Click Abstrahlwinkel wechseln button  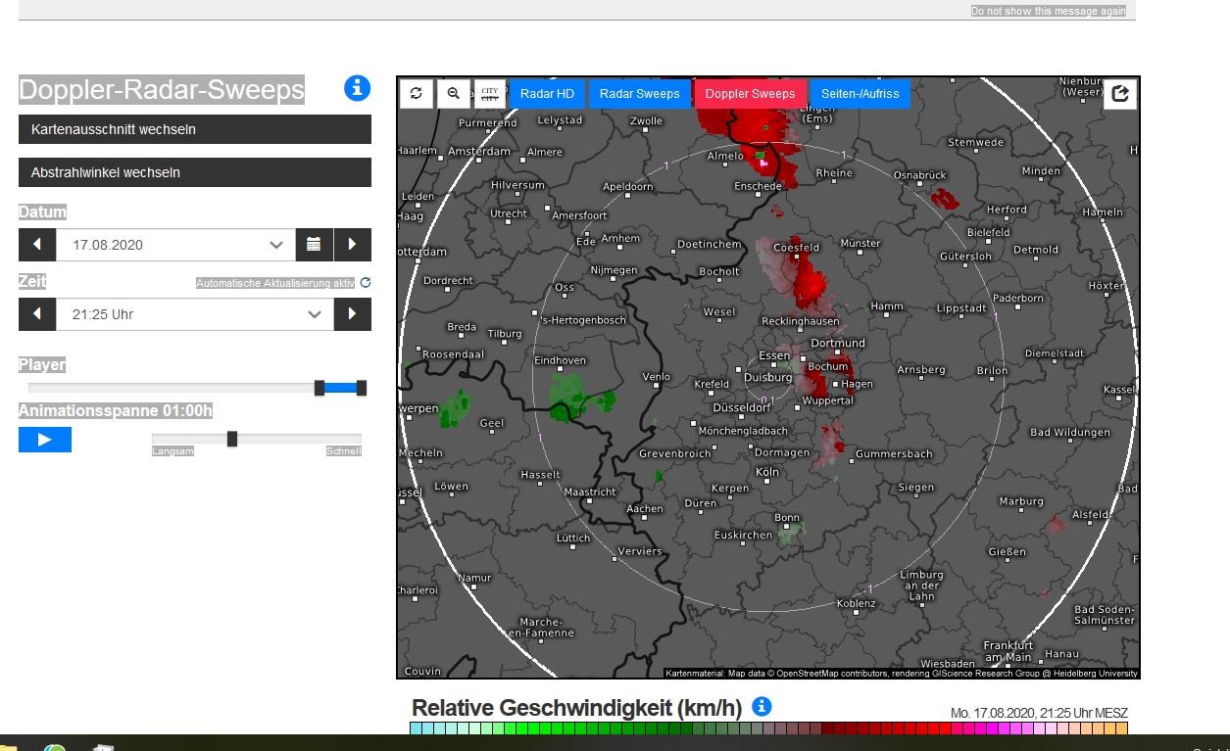point(195,172)
